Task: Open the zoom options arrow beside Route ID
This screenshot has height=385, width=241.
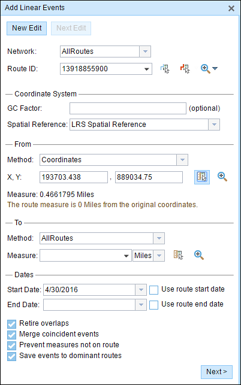Action: 215,68
